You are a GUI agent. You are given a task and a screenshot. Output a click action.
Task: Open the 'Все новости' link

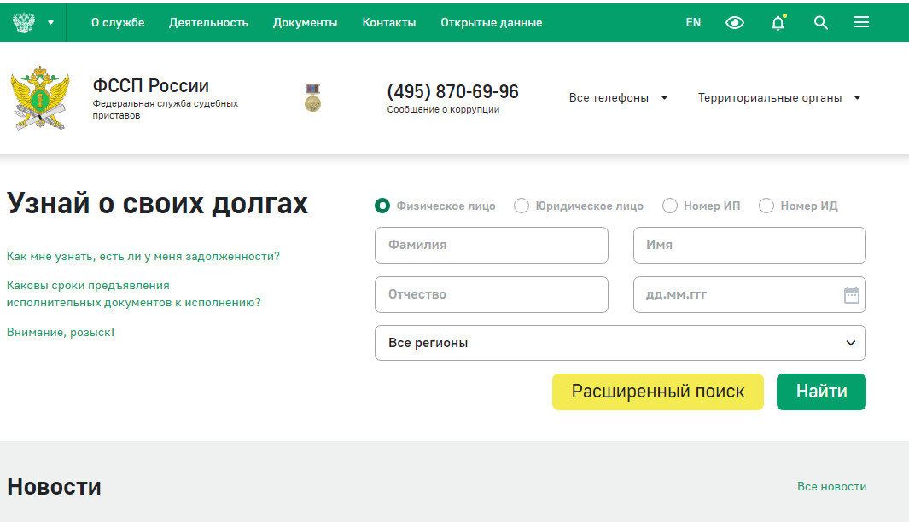(x=832, y=487)
